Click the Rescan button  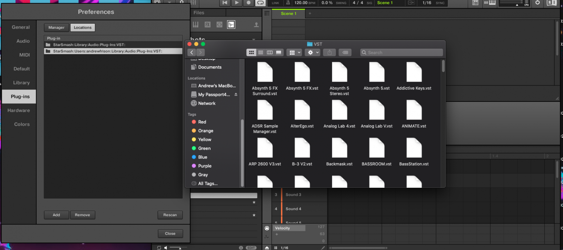[170, 215]
